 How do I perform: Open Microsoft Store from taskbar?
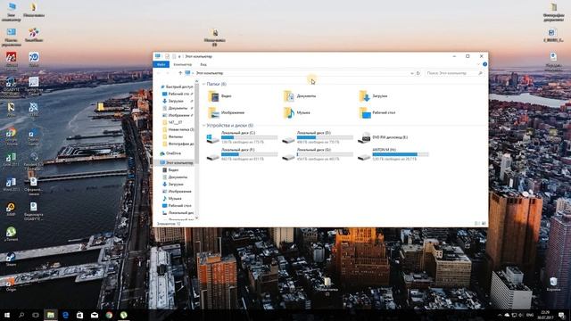pyautogui.click(x=79, y=315)
